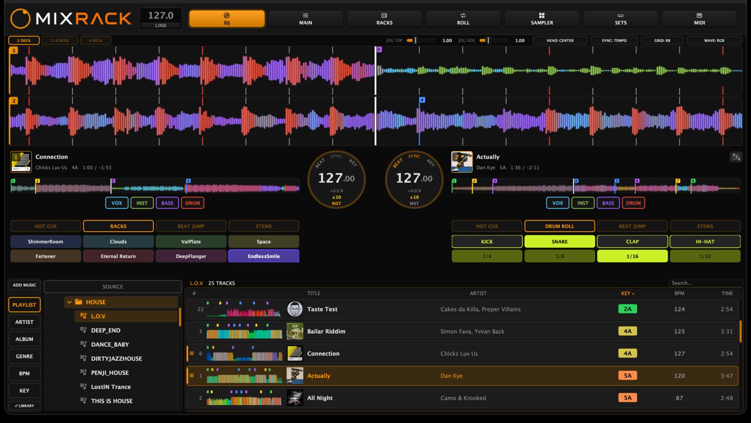Click the ADD MUSIC button

[24, 285]
